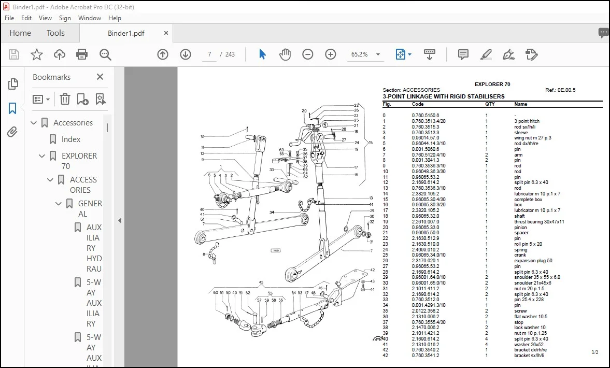610x368 pixels.
Task: Collapse the GENERAL bookmark node
Action: click(x=59, y=204)
